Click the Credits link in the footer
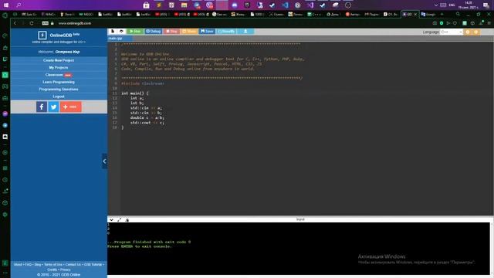This screenshot has width=494, height=278. coord(52,270)
